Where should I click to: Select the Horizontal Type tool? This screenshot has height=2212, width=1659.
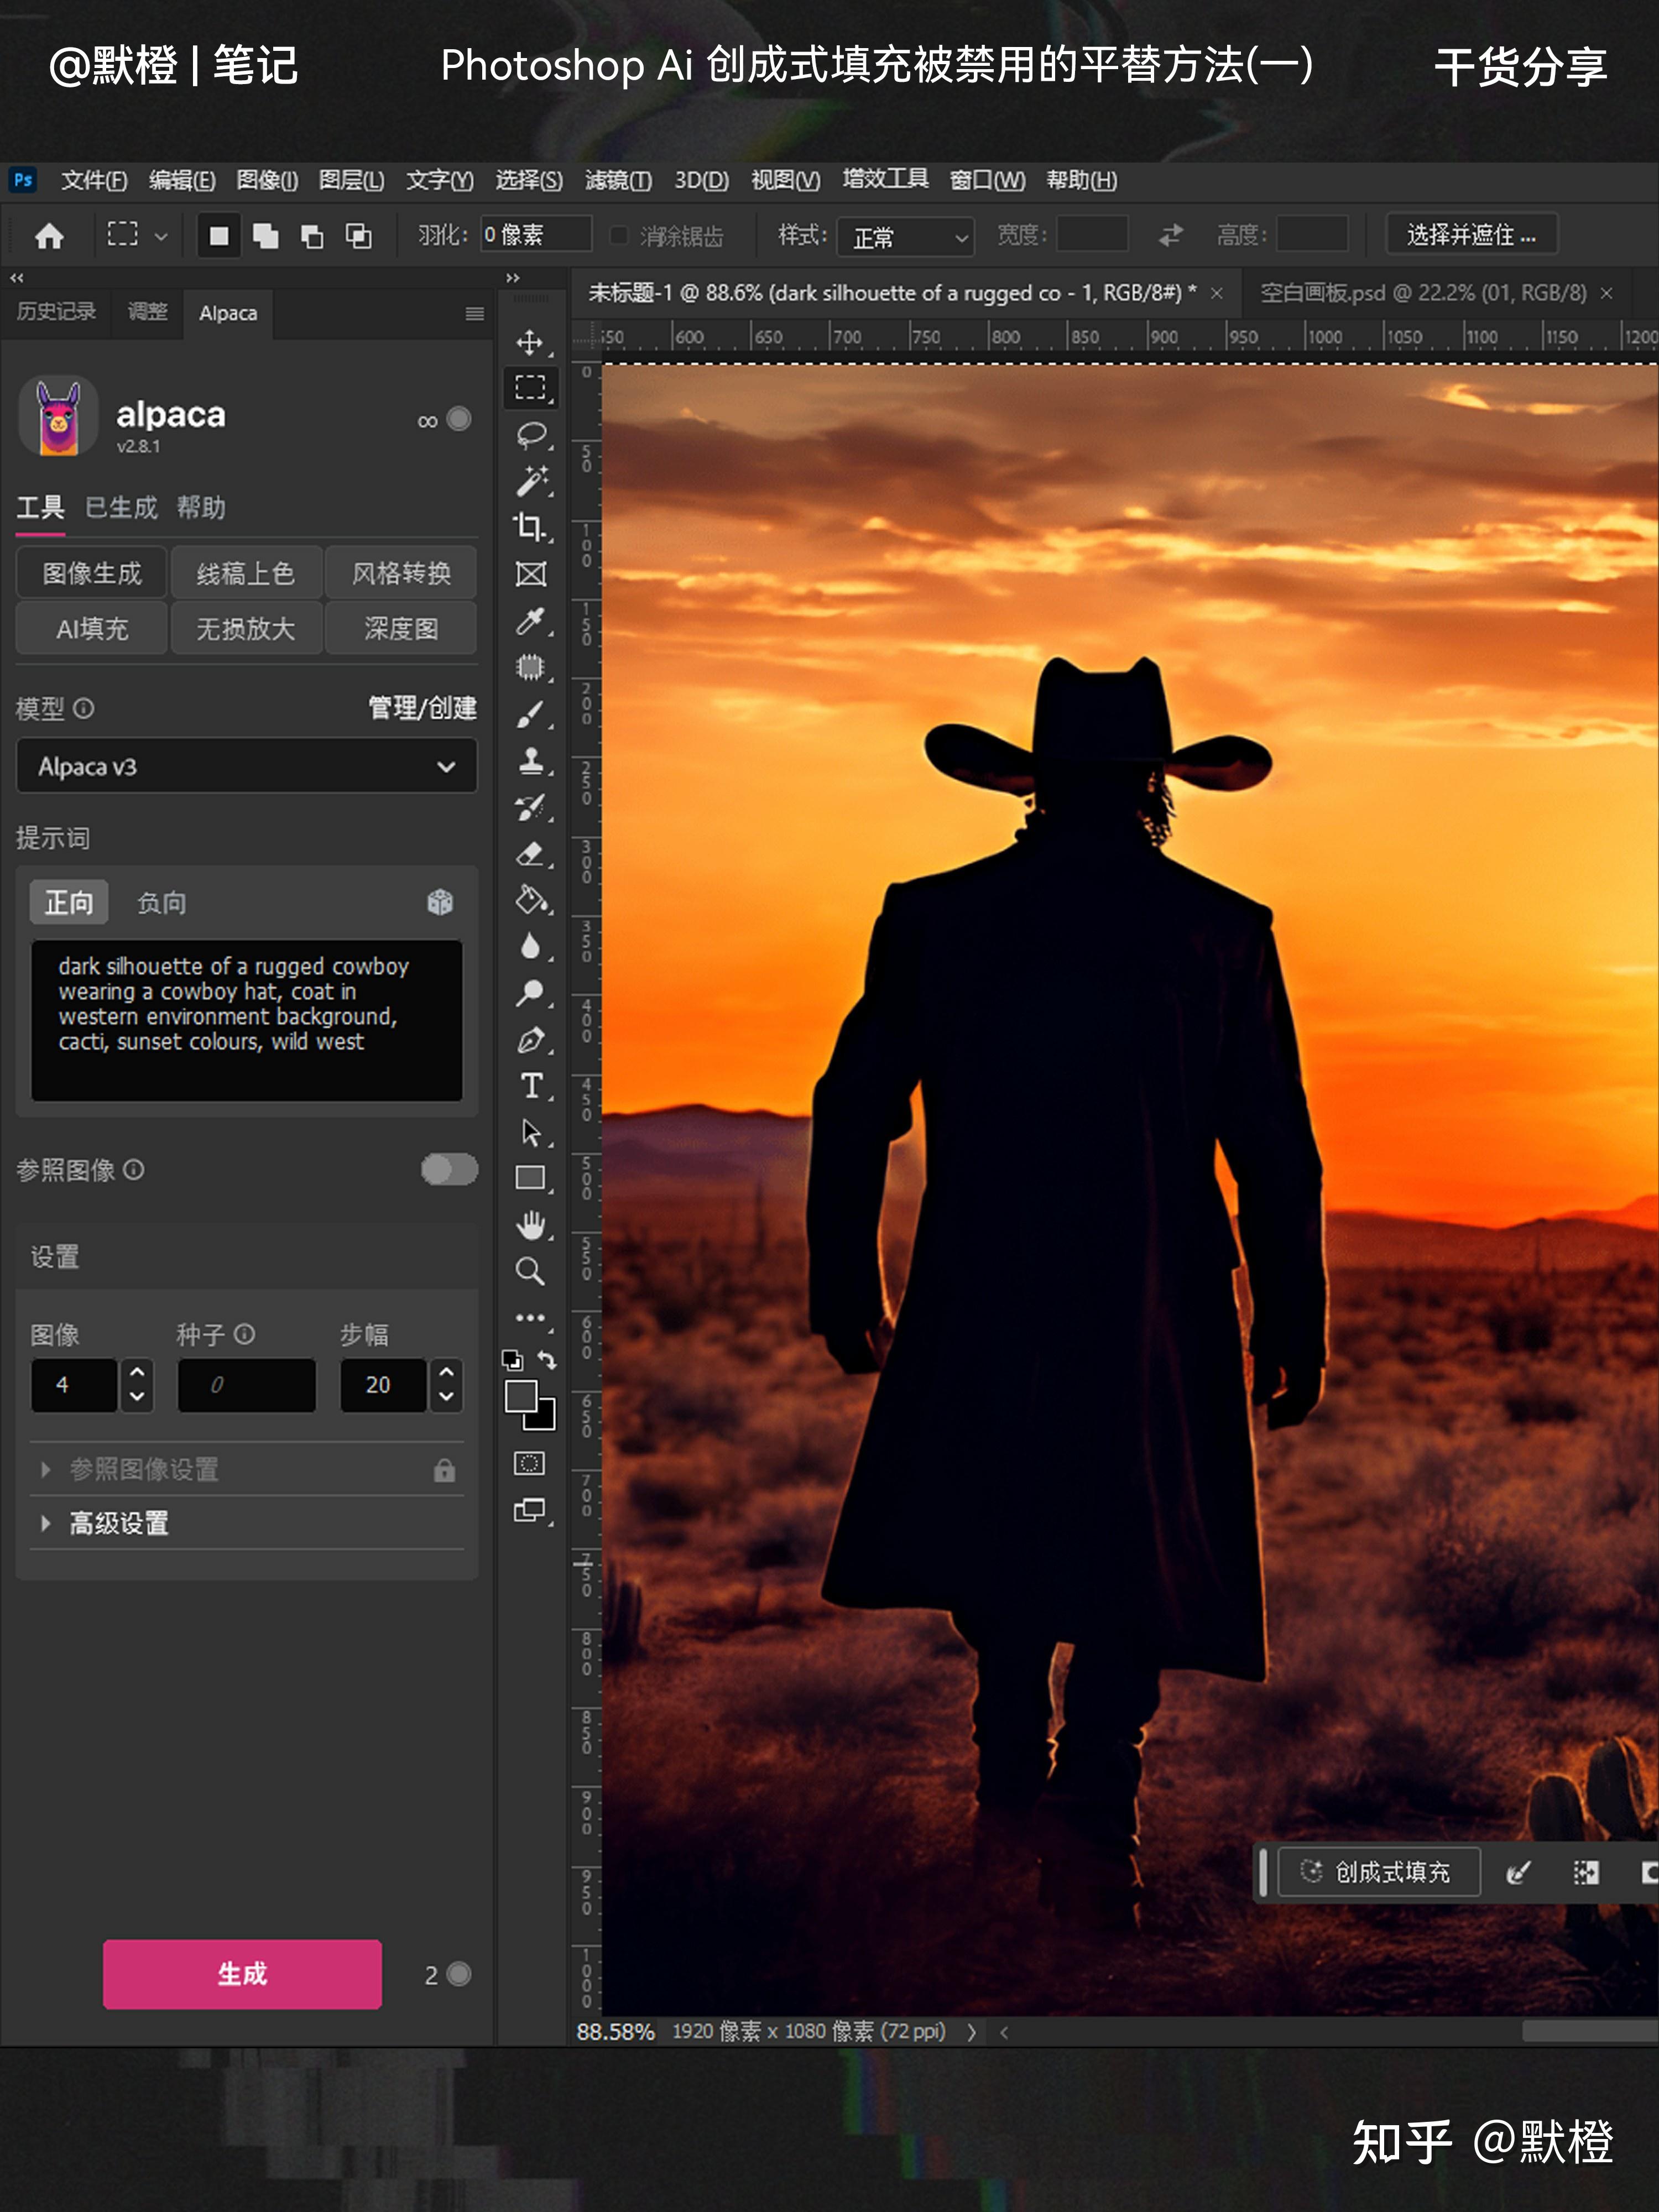tap(530, 1086)
